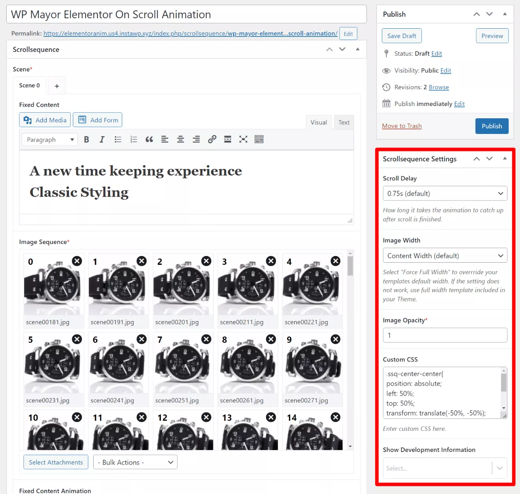Image resolution: width=520 pixels, height=494 pixels.
Task: Move Publish panel down
Action: pos(490,14)
